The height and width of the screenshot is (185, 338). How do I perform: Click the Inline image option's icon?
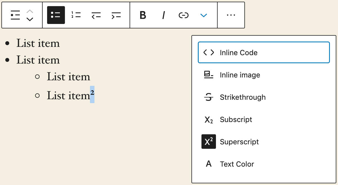point(209,75)
